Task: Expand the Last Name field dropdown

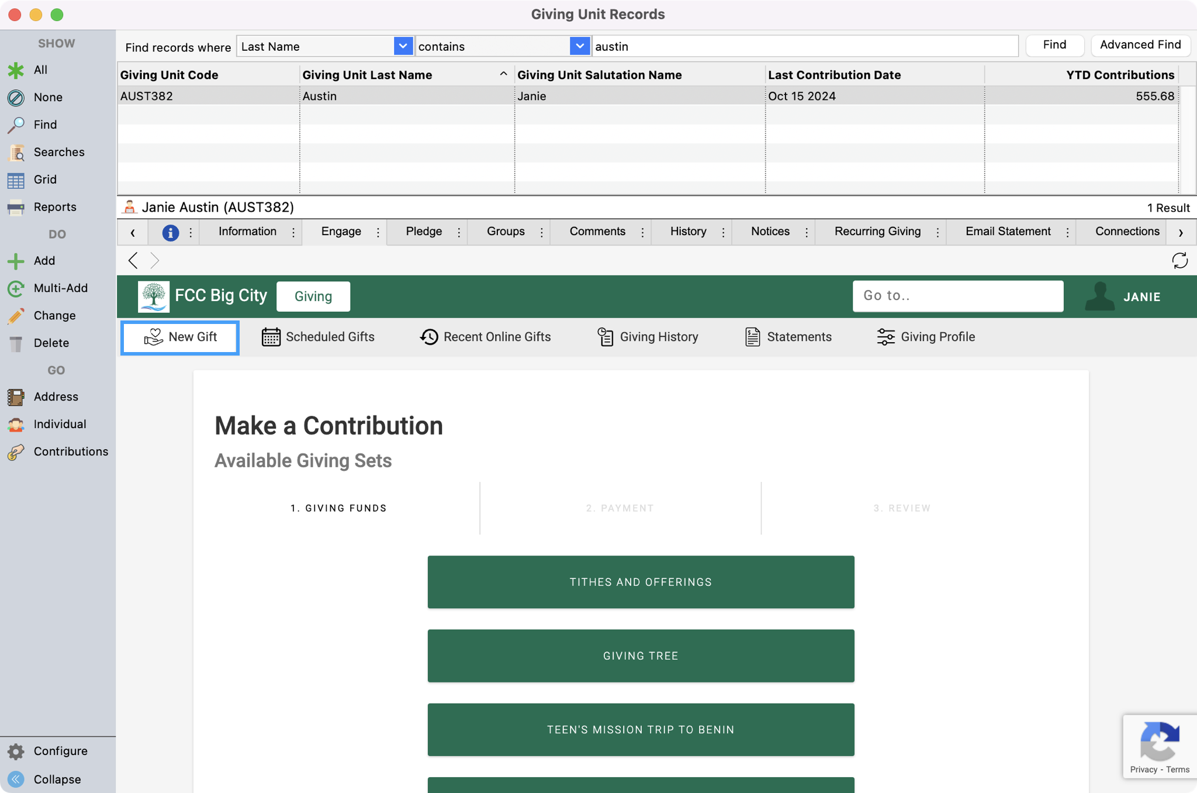Action: [403, 46]
